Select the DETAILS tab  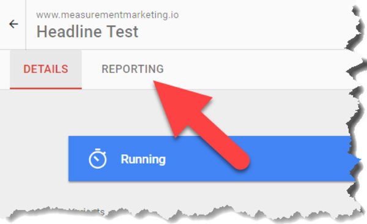(46, 70)
